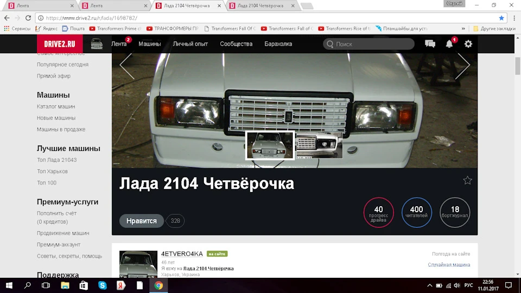Open Популярное сегодня in the sidebar

pyautogui.click(x=62, y=65)
